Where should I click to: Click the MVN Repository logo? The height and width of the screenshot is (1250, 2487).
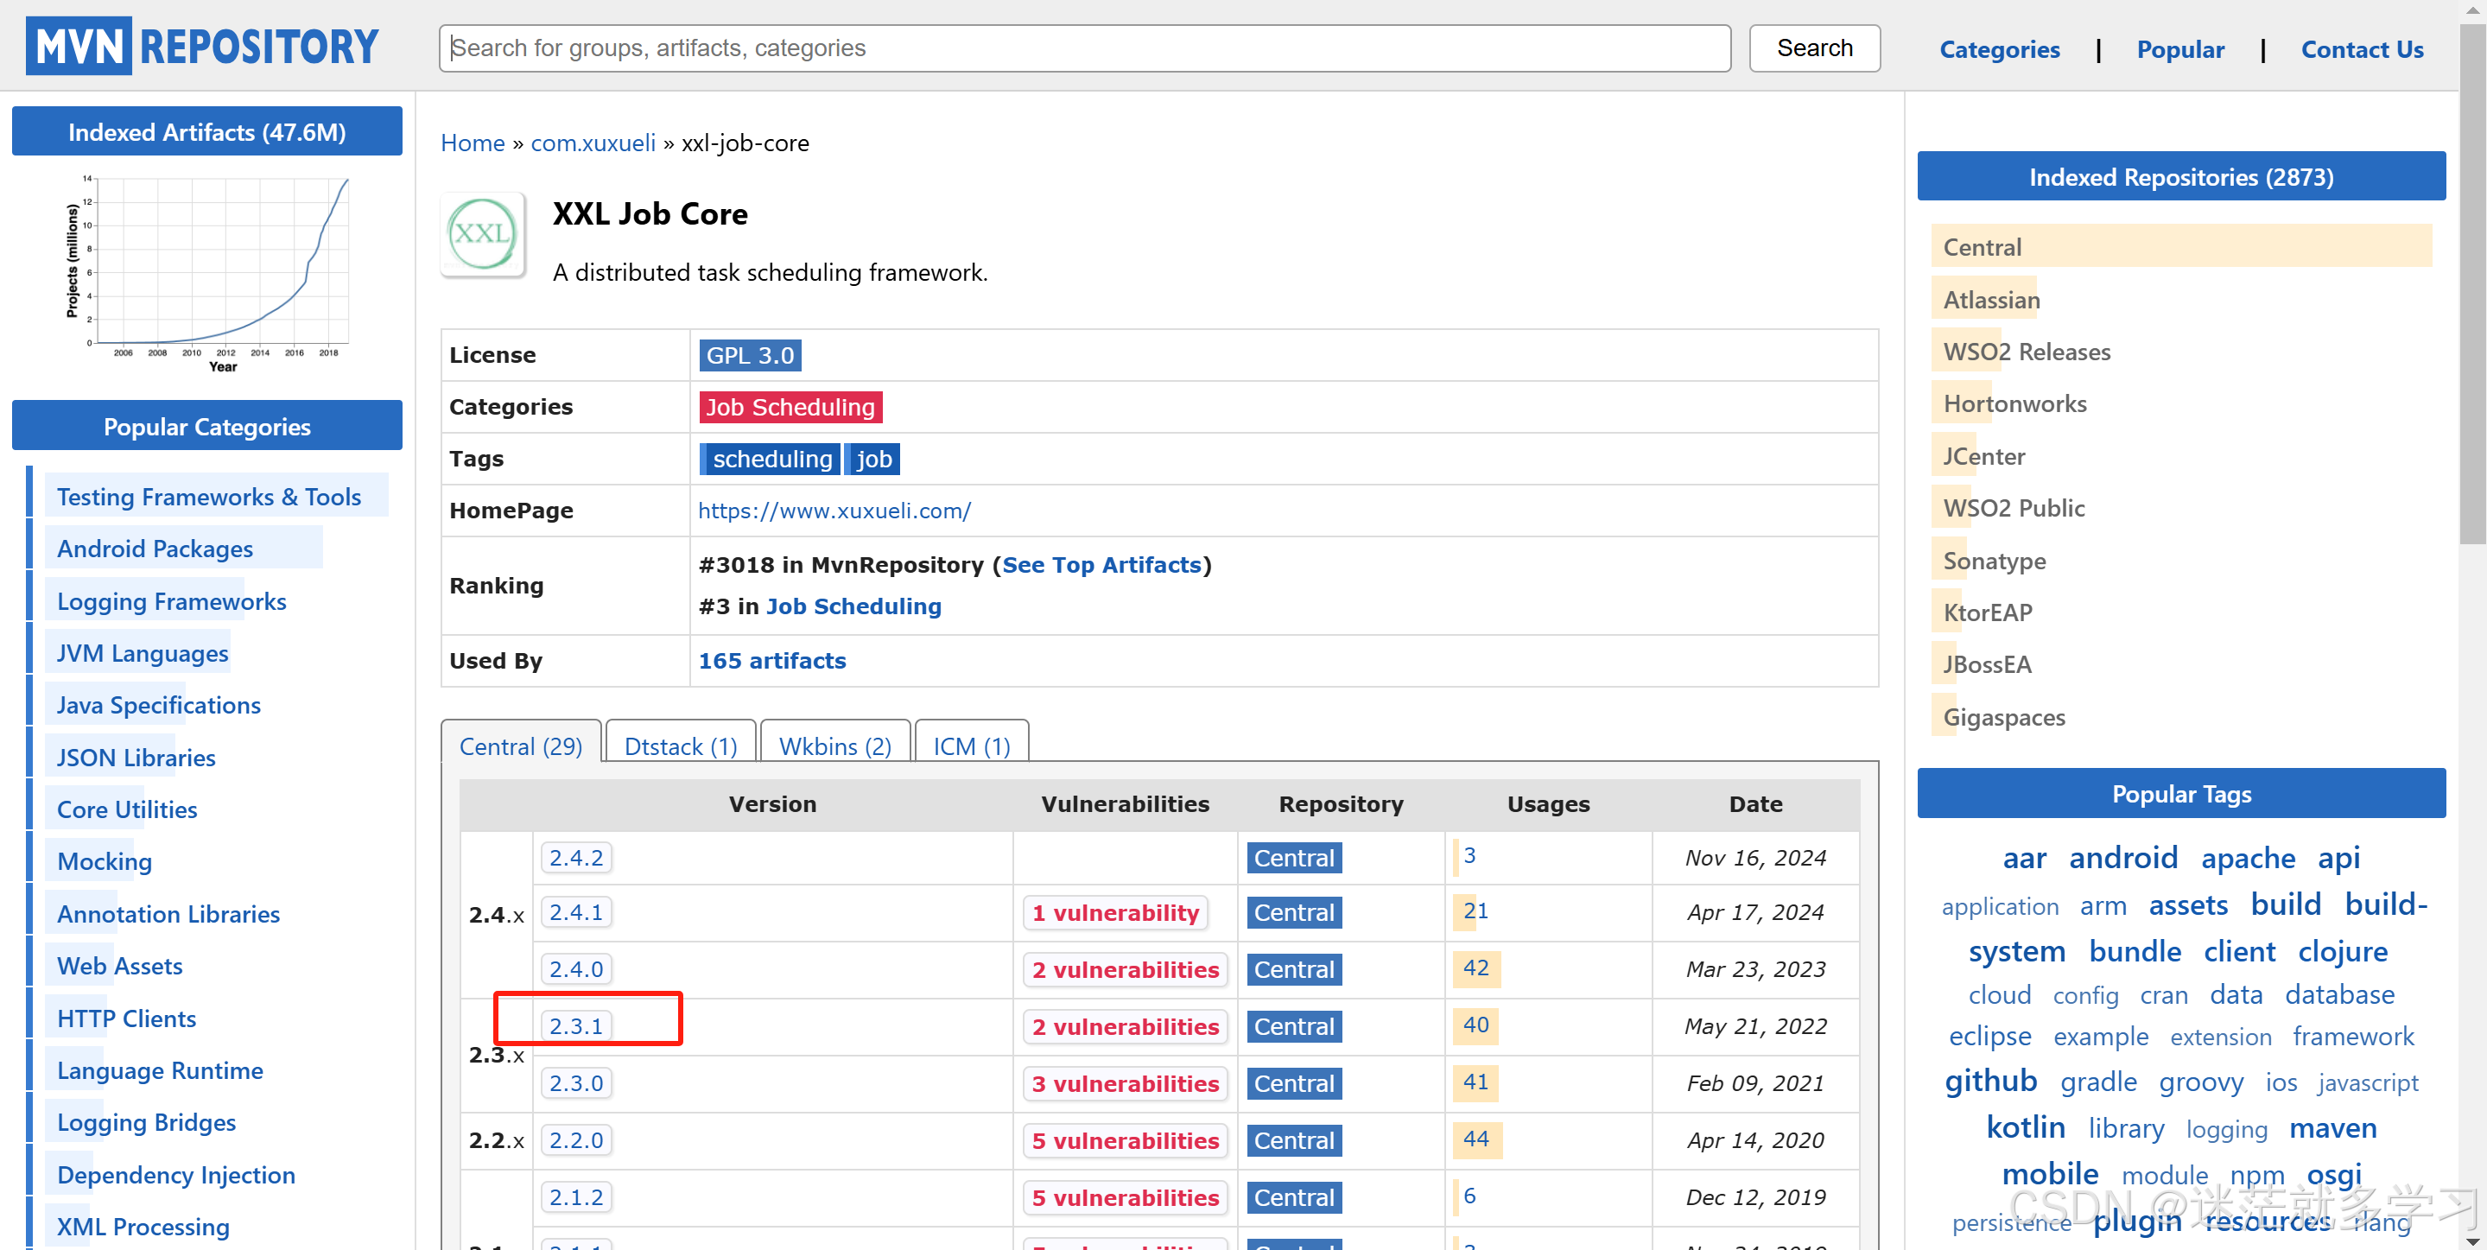(x=202, y=47)
